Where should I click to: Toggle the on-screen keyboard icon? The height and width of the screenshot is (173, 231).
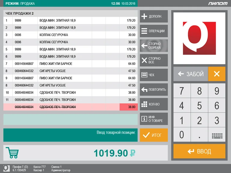tap(217, 135)
